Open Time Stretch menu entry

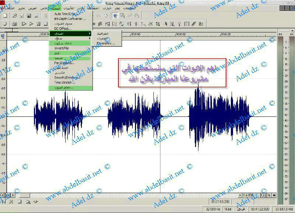pyautogui.click(x=65, y=82)
